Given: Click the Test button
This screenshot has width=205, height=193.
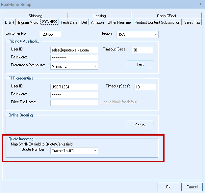Looking at the screenshot, I should pos(140,64).
